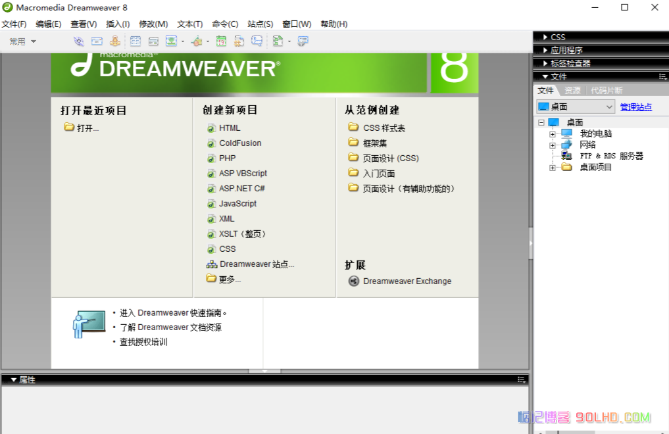Click the icon beside JavaScript

point(211,204)
